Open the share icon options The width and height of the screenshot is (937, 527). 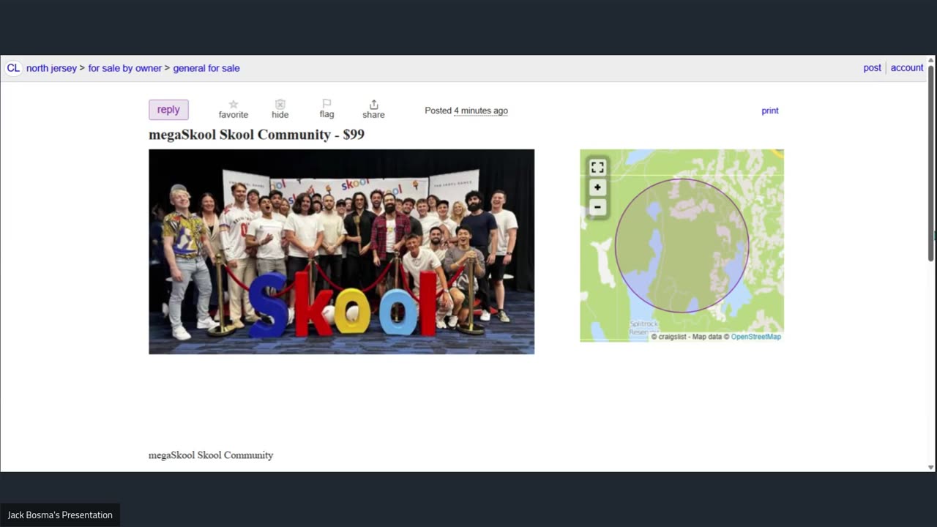pos(373,104)
